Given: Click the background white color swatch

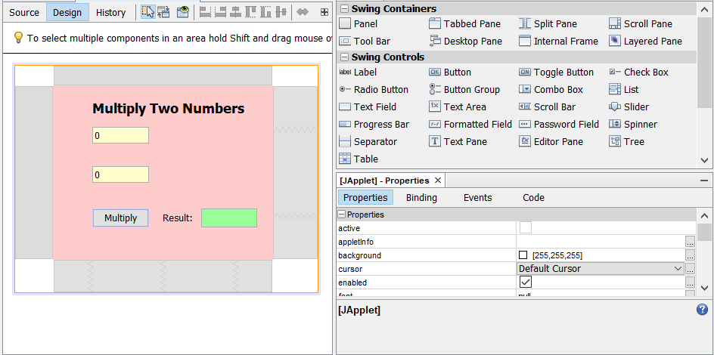Looking at the screenshot, I should (x=523, y=255).
